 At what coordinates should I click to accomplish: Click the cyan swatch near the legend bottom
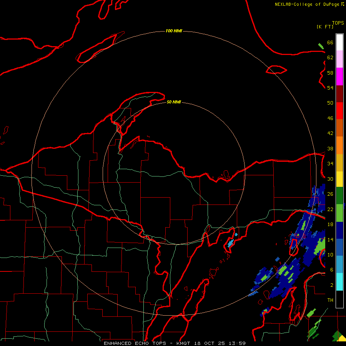point(339,282)
